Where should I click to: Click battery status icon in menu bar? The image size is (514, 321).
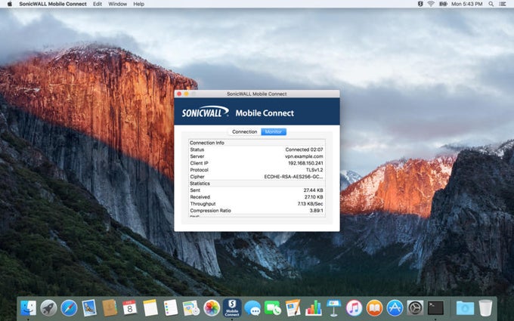click(x=443, y=4)
